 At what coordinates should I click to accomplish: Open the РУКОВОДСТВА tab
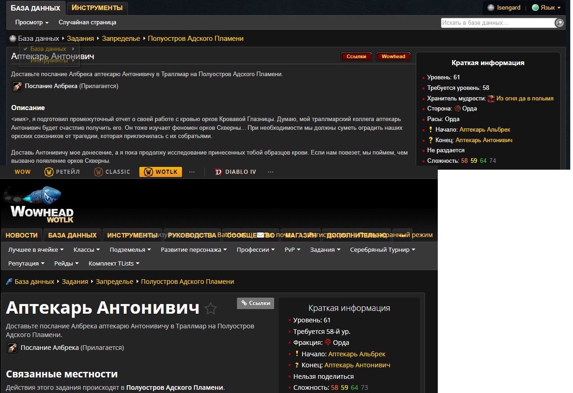193,235
